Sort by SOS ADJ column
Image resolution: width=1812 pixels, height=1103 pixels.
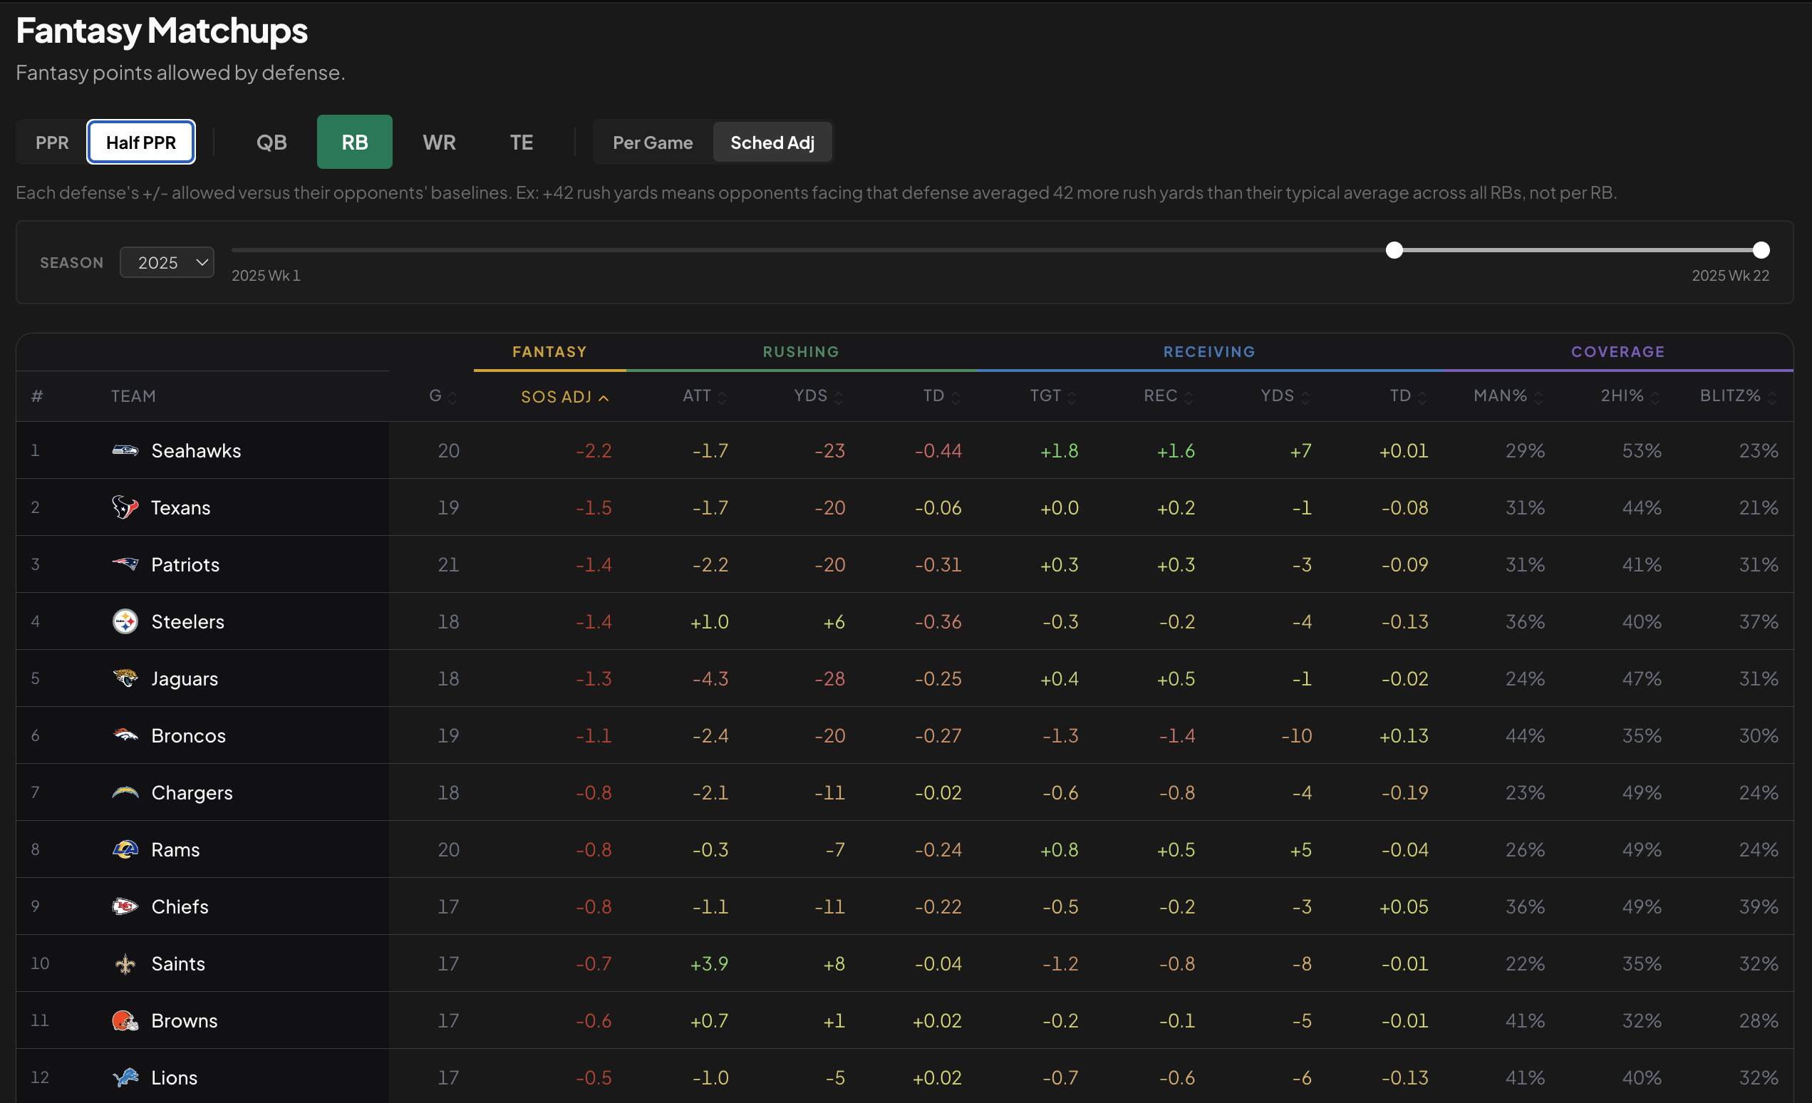[x=565, y=397]
